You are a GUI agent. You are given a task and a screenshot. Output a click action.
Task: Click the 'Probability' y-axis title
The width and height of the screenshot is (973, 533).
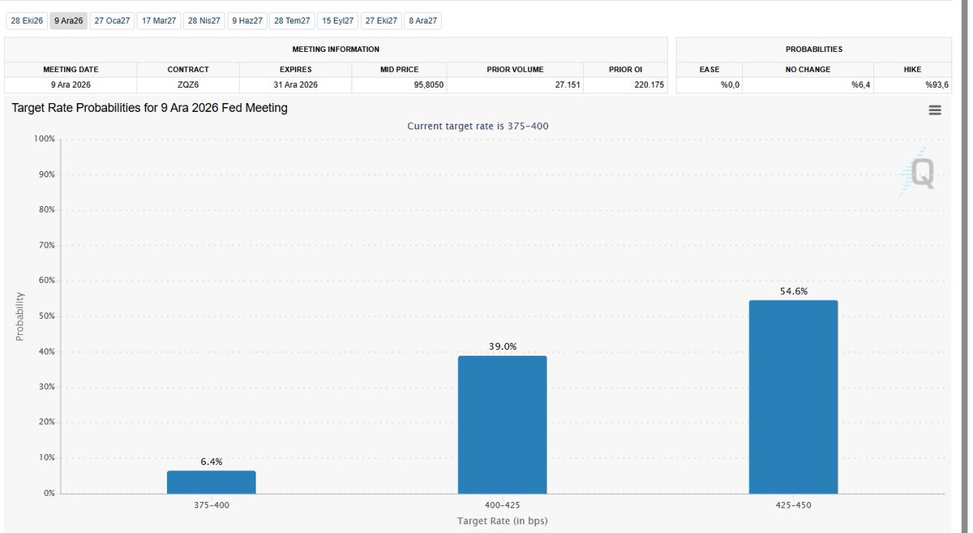tap(19, 316)
